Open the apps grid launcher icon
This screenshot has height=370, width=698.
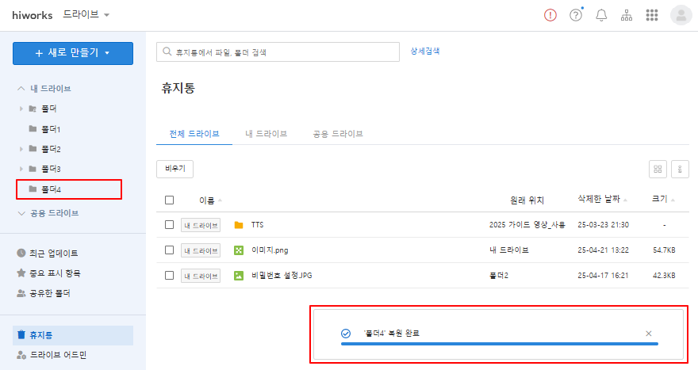(x=652, y=15)
